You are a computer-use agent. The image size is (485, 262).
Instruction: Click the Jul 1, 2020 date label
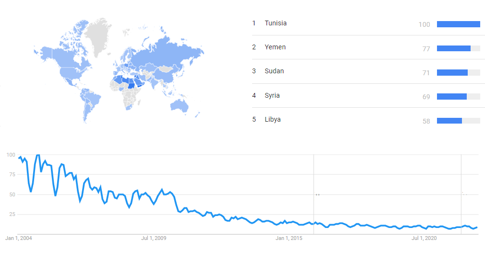coord(424,238)
